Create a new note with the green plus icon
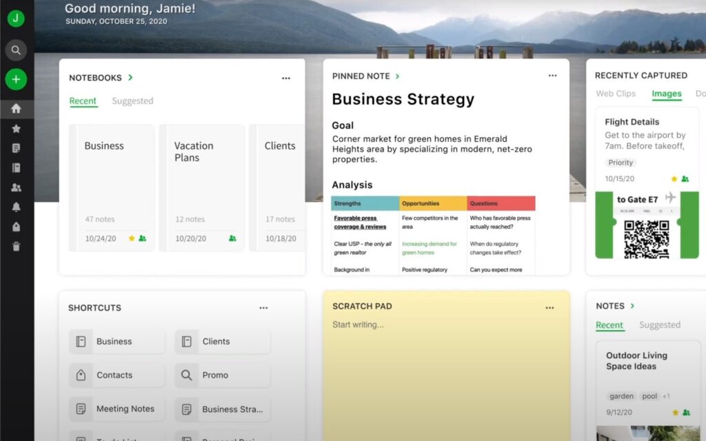Viewport: 706px width, 441px height. [x=16, y=79]
